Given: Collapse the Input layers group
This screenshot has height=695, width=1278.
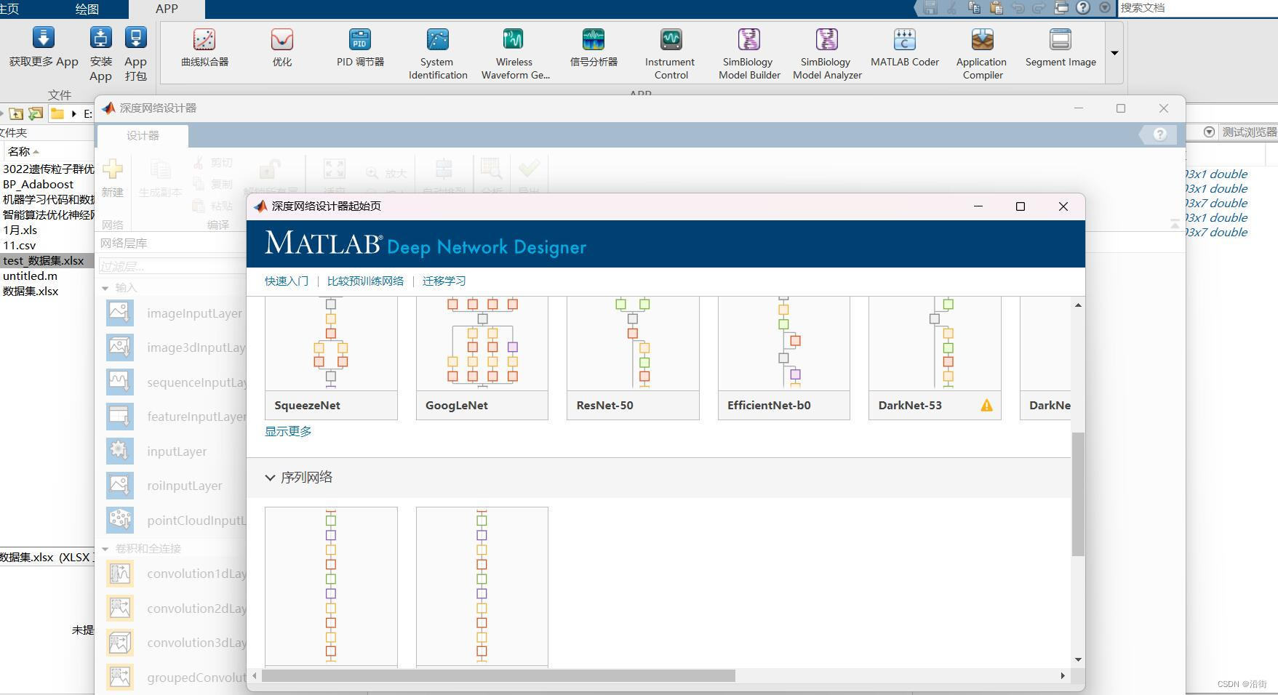Looking at the screenshot, I should point(105,288).
